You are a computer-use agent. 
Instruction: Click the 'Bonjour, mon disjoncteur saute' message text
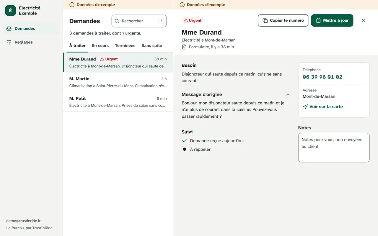coord(233,109)
